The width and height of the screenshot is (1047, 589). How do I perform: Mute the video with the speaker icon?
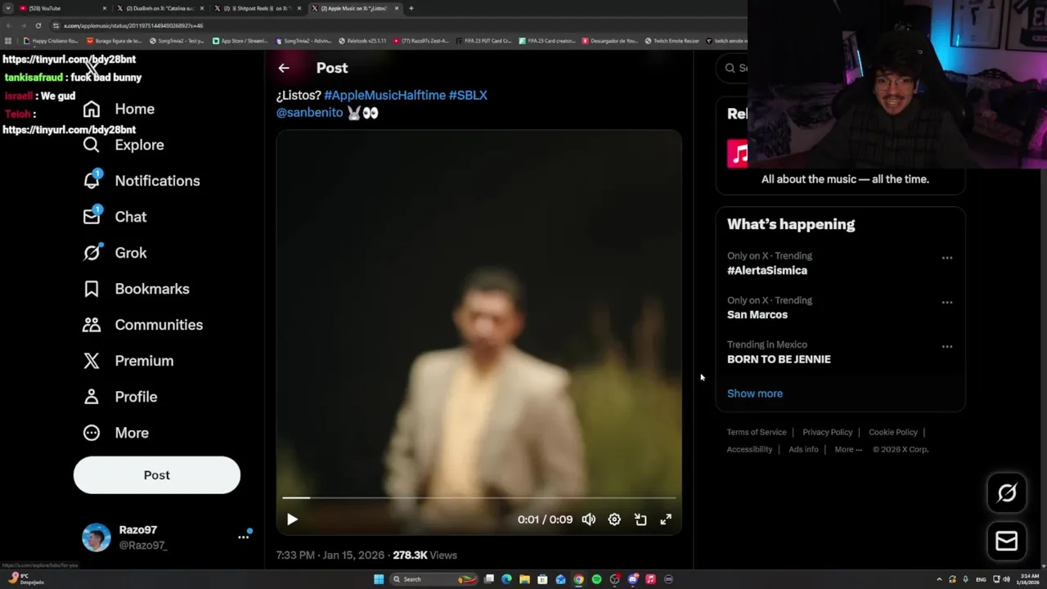click(x=588, y=519)
